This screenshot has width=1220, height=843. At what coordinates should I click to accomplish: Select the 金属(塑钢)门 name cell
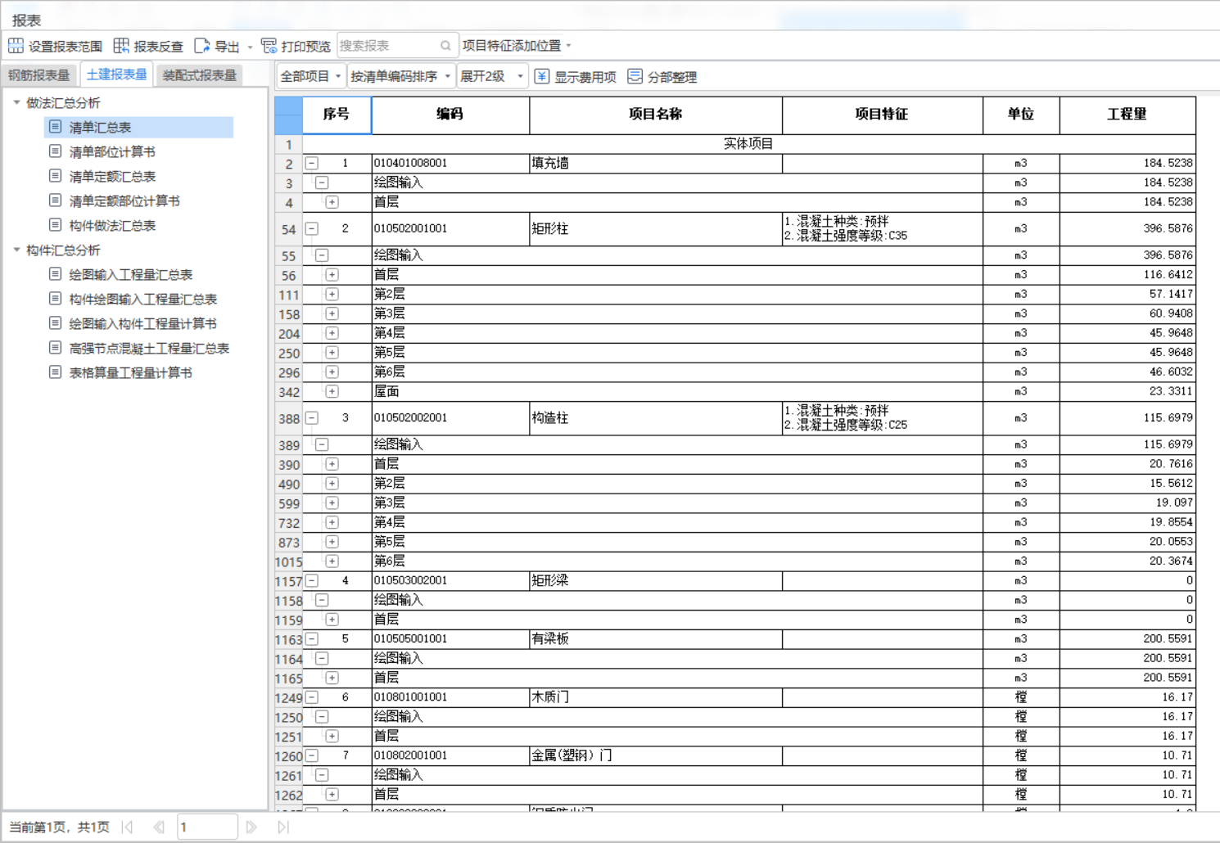click(656, 755)
